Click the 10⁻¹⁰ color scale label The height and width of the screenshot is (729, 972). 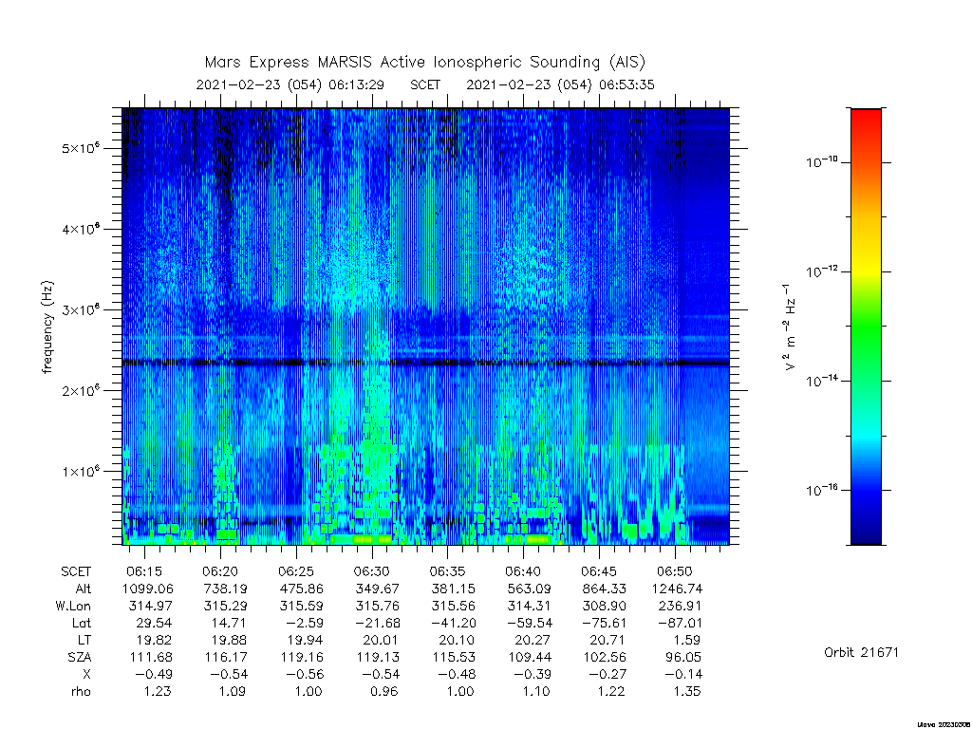coord(822,161)
